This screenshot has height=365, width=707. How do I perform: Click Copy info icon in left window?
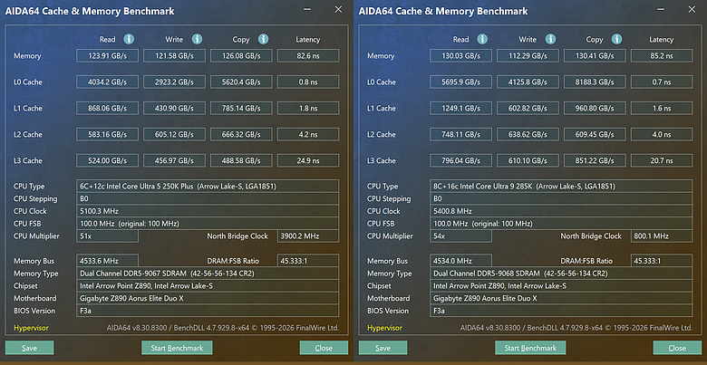click(x=264, y=39)
